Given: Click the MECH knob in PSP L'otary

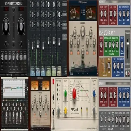Looking at the screenshot, I should tap(101, 45).
